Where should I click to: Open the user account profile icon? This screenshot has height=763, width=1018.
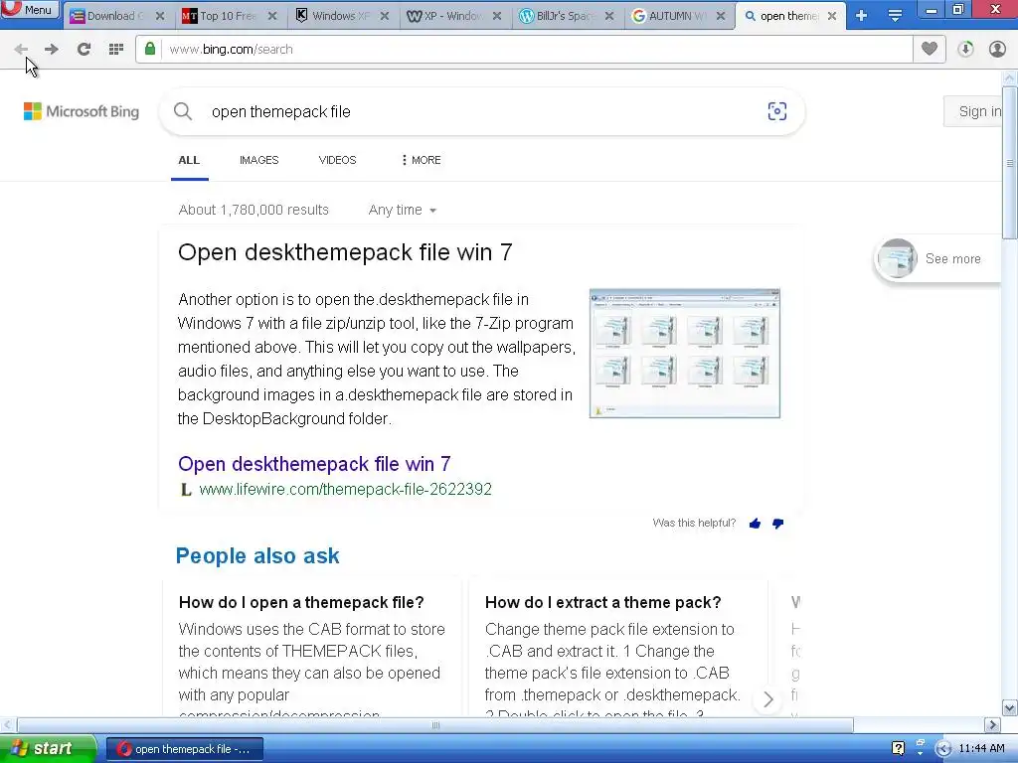click(x=997, y=50)
